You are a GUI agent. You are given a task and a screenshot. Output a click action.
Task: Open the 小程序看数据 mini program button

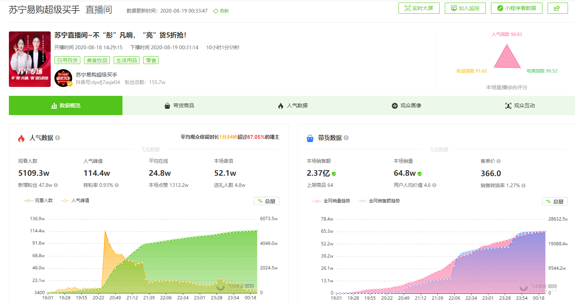pyautogui.click(x=517, y=8)
